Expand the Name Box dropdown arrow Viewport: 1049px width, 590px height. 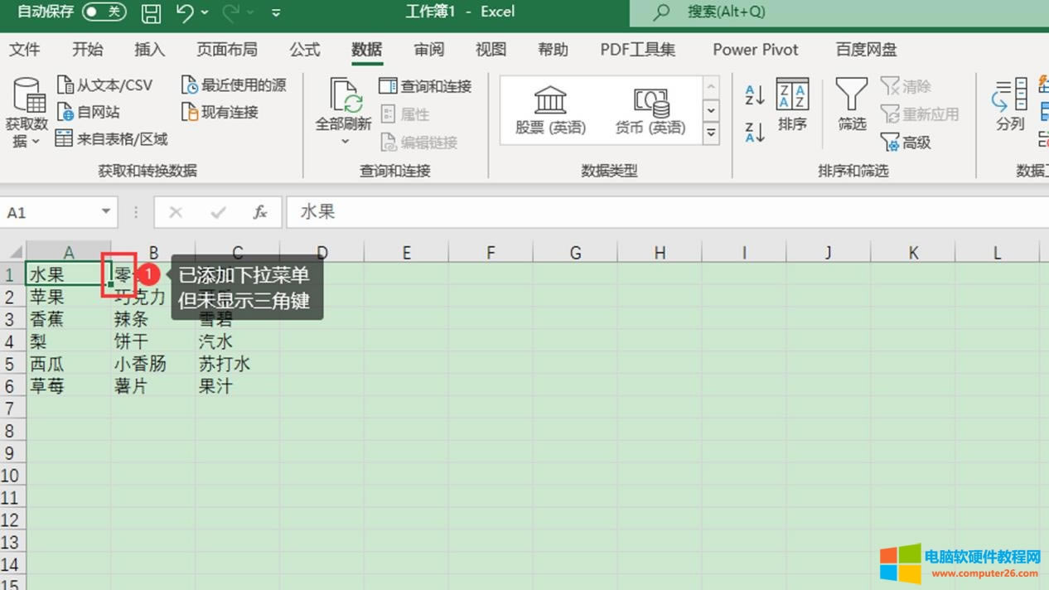click(x=106, y=212)
